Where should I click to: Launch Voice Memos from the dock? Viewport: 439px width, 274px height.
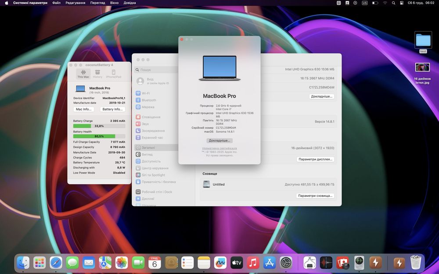[x=326, y=263]
